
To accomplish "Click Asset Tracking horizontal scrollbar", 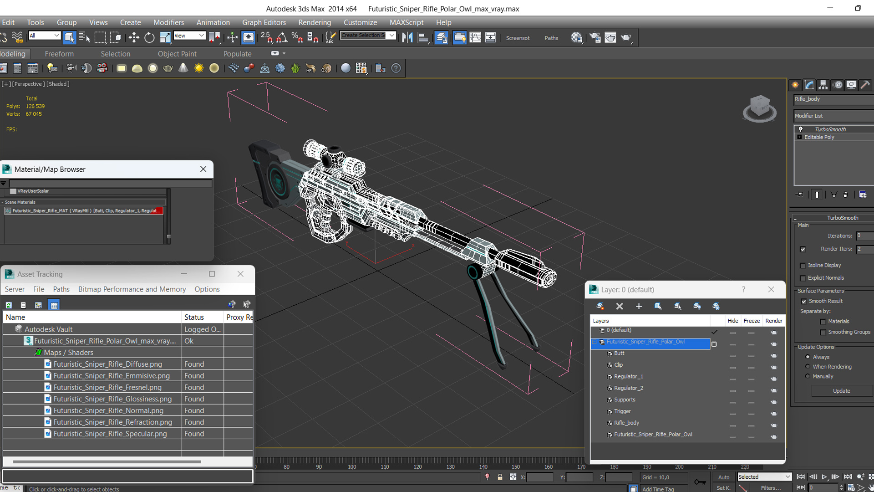I will (107, 462).
